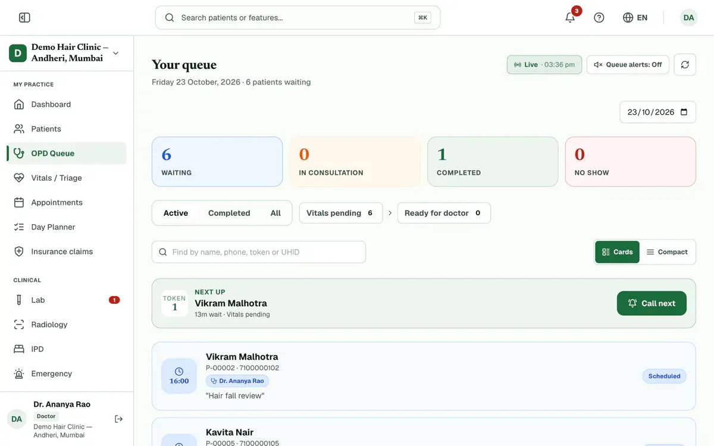Expand the Demo Hair Clinic selector chevron

[x=115, y=53]
